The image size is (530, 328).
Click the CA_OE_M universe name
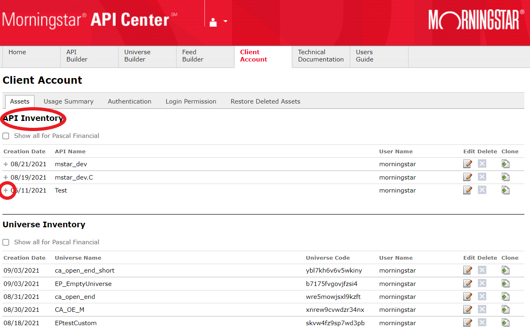point(70,310)
